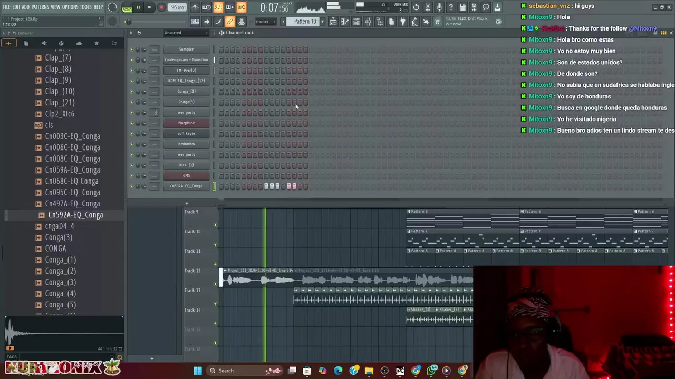
Task: Select the LM-Perc(2) channel button
Action: [186, 71]
